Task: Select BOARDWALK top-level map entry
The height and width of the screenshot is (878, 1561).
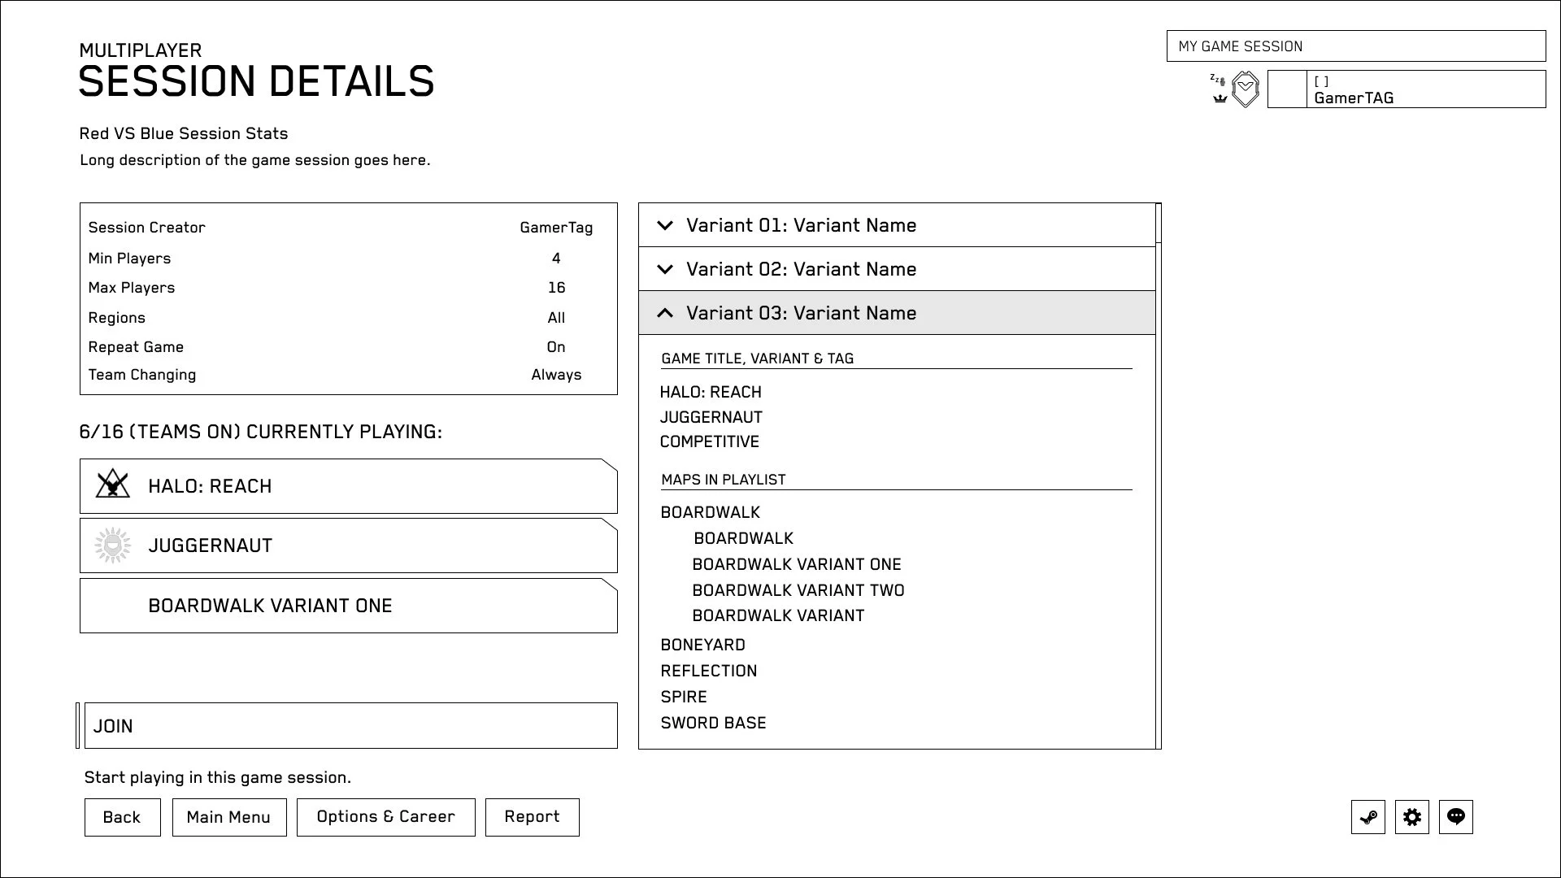Action: (x=711, y=512)
